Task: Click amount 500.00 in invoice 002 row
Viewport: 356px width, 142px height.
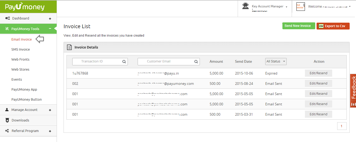Action: (x=215, y=84)
